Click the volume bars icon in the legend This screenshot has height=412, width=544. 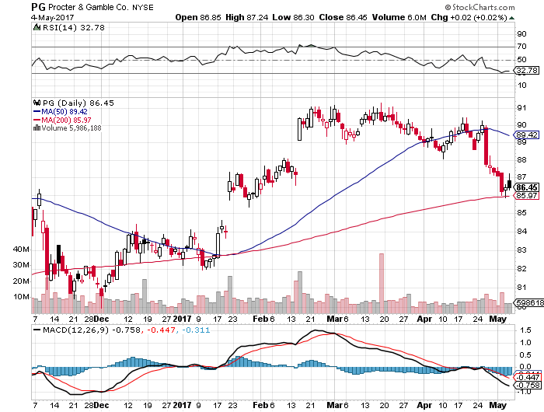pyautogui.click(x=37, y=127)
